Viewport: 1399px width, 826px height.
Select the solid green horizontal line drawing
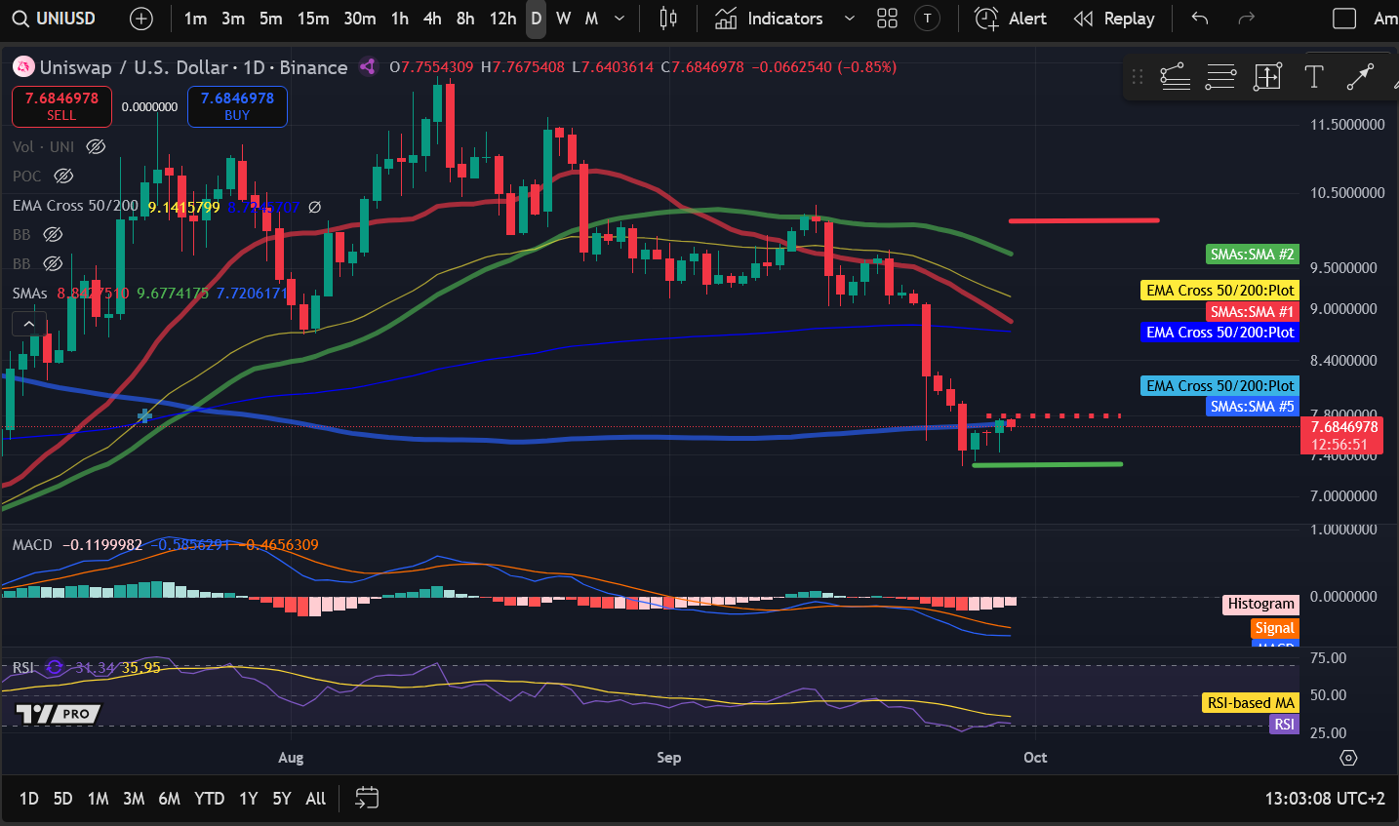1048,464
